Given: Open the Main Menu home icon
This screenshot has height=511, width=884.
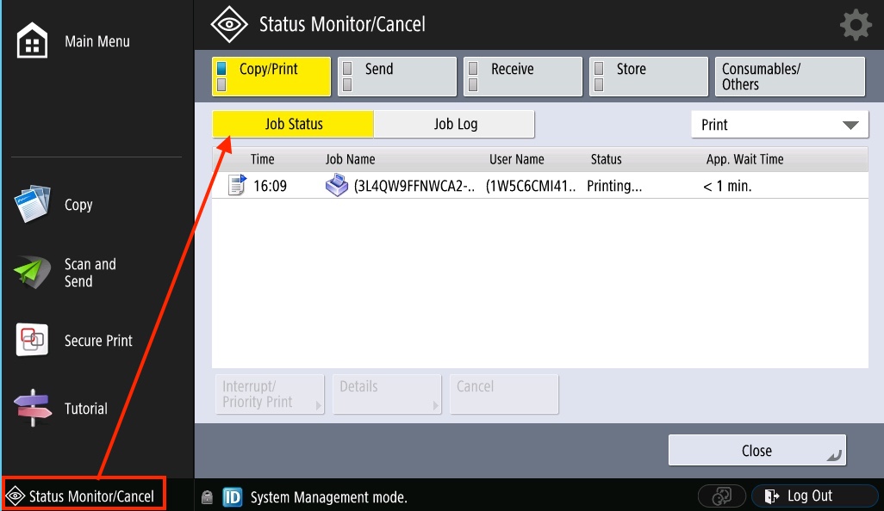Looking at the screenshot, I should pos(33,41).
